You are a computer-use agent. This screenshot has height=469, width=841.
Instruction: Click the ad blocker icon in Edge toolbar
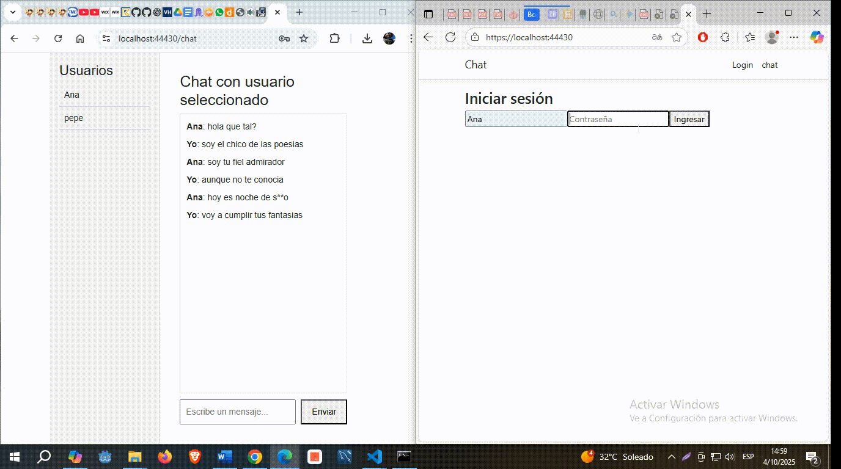click(702, 37)
